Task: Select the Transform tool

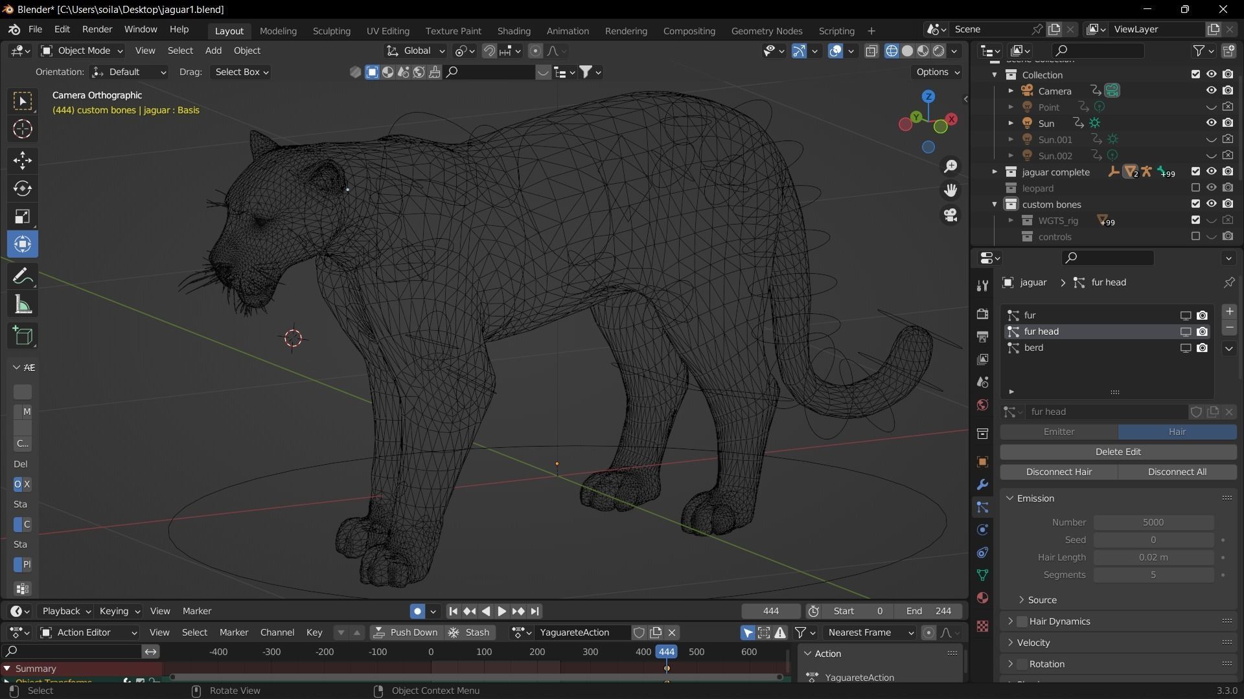Action: 23,244
